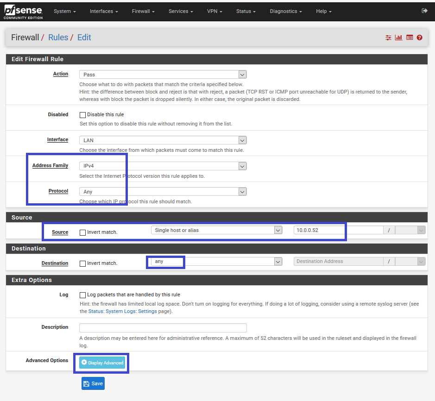Click the Save button
Image resolution: width=435 pixels, height=401 pixels.
point(93,383)
